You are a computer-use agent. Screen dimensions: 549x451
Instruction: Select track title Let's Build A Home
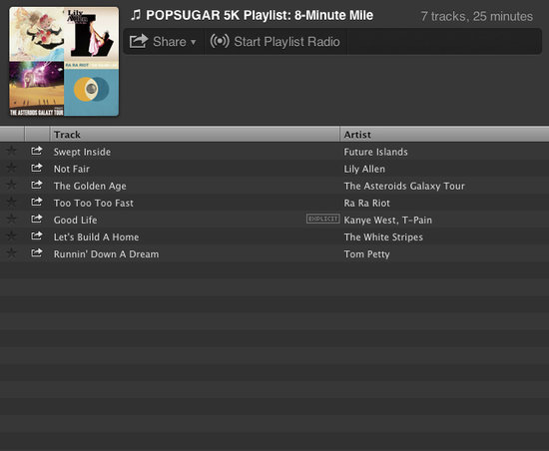point(96,237)
